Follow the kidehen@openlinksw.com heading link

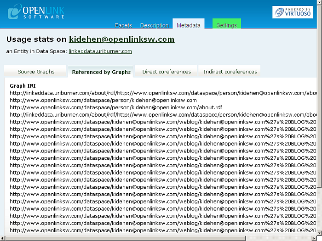click(121, 39)
